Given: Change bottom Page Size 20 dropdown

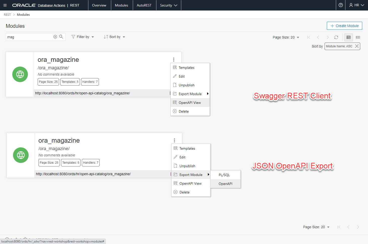Looking at the screenshot, I should coord(316,227).
